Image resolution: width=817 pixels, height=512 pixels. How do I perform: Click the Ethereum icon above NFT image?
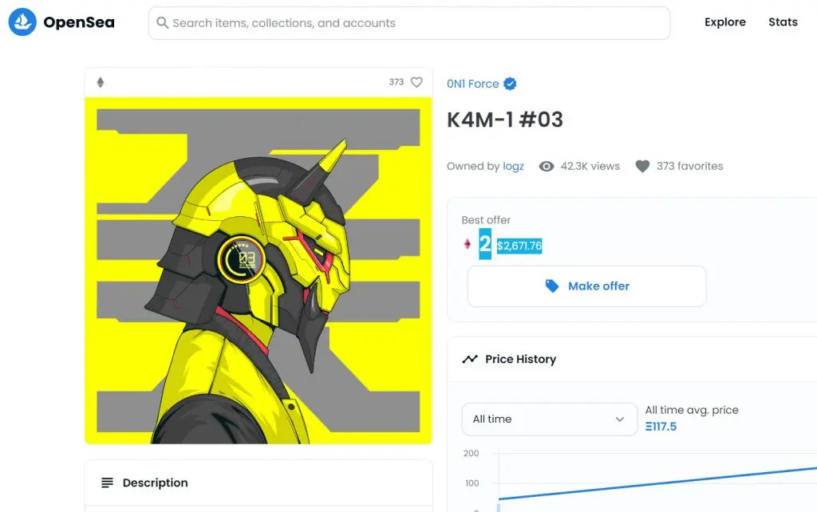pyautogui.click(x=101, y=82)
